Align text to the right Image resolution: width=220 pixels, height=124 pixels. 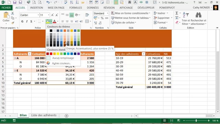[x=71, y=21]
